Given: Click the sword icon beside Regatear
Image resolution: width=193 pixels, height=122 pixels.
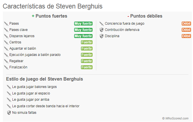Looking at the screenshot, I should [6, 61].
